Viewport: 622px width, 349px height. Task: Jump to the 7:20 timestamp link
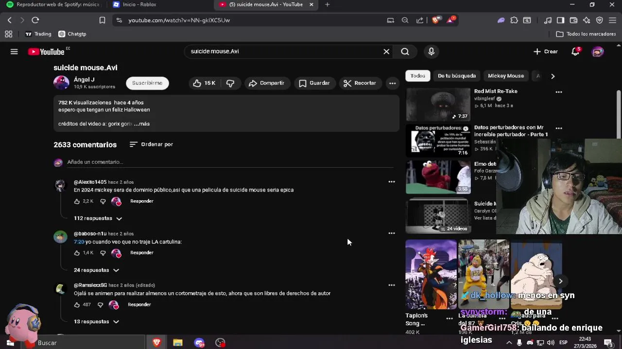click(x=79, y=241)
